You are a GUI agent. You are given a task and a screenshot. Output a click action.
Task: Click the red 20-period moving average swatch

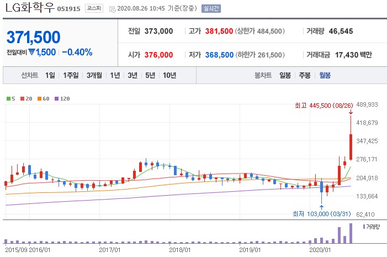(23, 99)
